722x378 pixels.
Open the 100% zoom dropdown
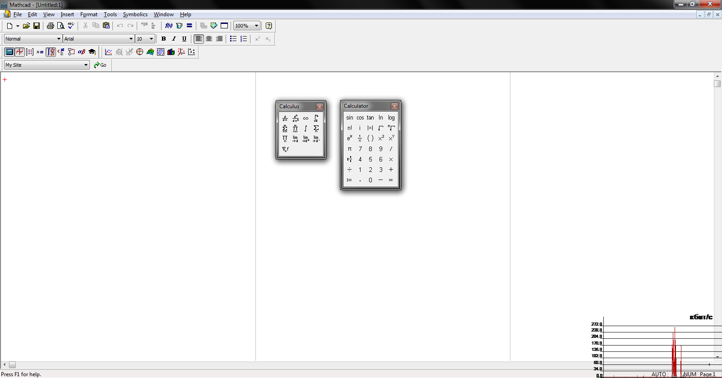[x=256, y=26]
